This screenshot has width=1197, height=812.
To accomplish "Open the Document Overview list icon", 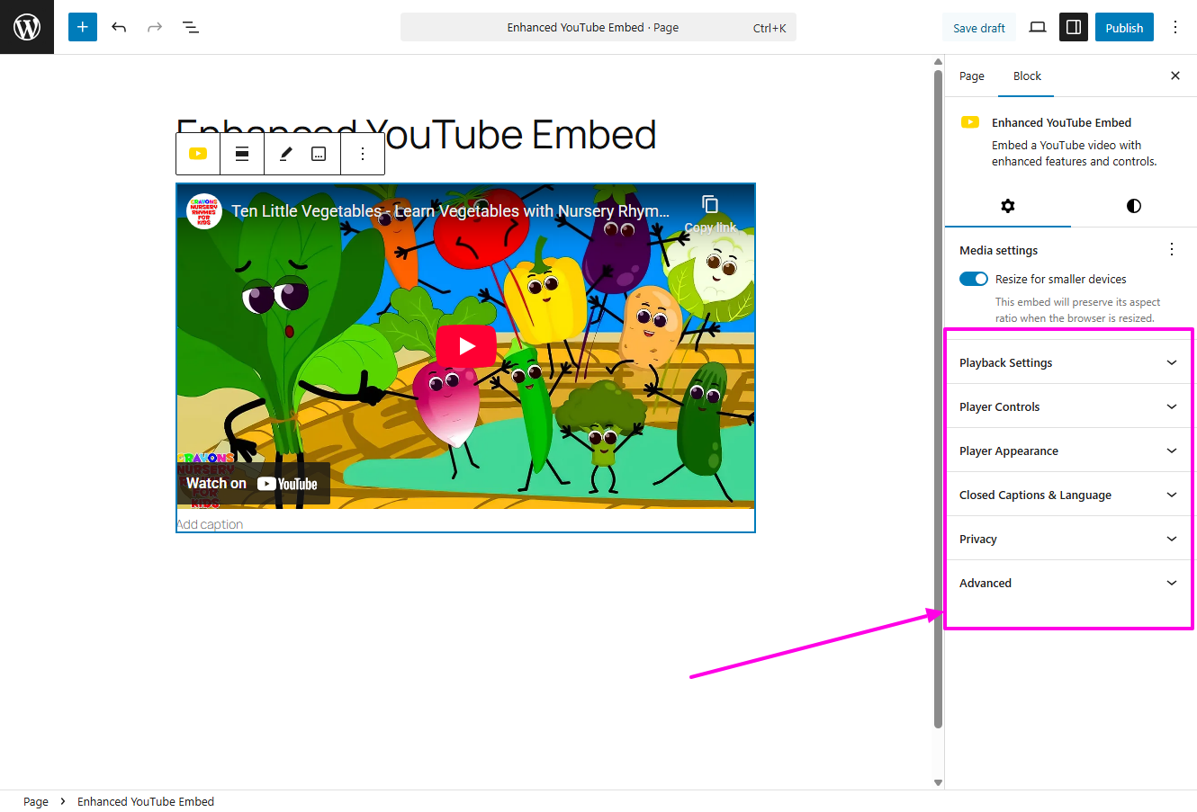I will coord(190,27).
